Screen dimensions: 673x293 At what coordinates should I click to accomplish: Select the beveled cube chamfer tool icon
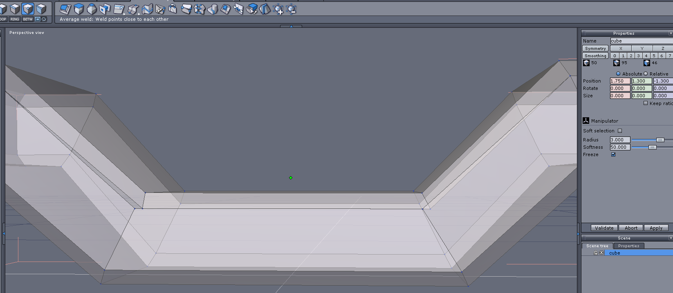[x=92, y=9]
